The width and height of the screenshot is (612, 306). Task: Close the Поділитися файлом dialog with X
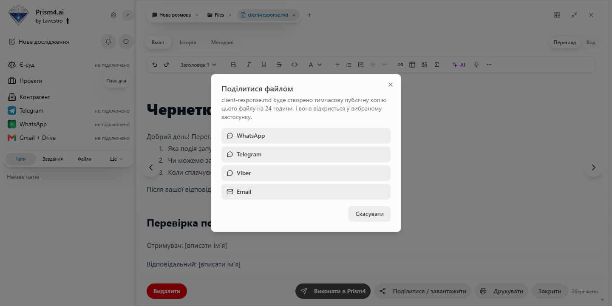391,85
